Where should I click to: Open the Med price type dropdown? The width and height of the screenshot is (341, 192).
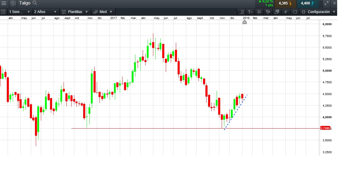click(x=103, y=12)
